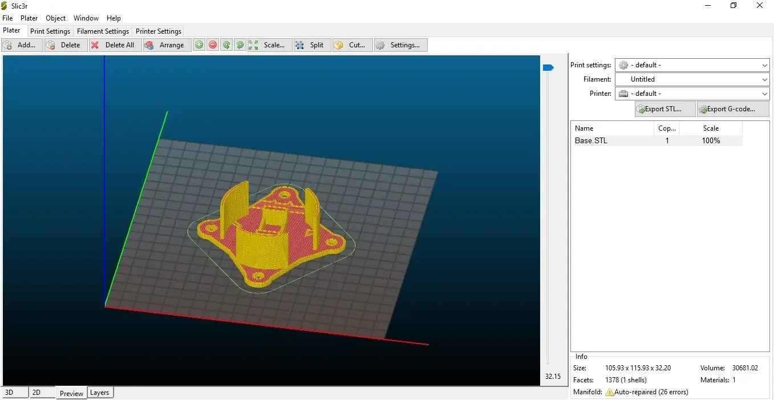
Task: Click the size value 105.93 x 115.93 x 32.20
Action: tap(638, 368)
